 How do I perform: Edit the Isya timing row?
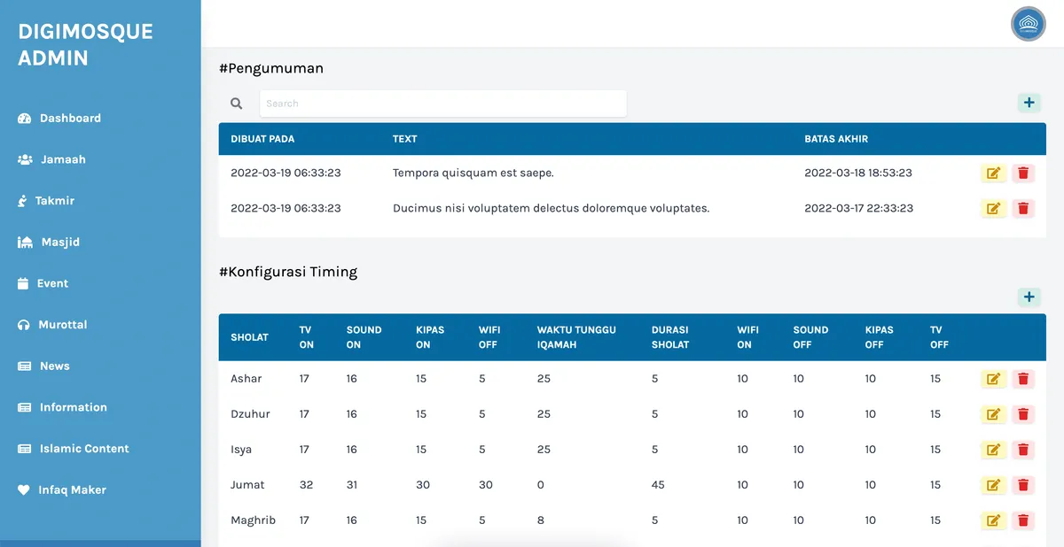coord(993,450)
